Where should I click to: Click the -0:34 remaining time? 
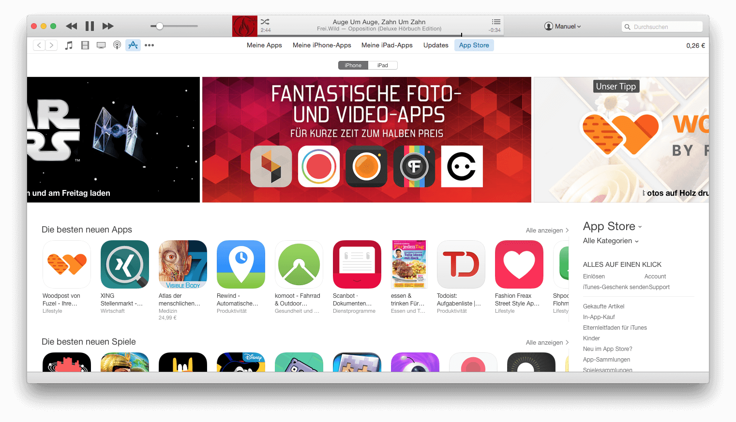(495, 30)
